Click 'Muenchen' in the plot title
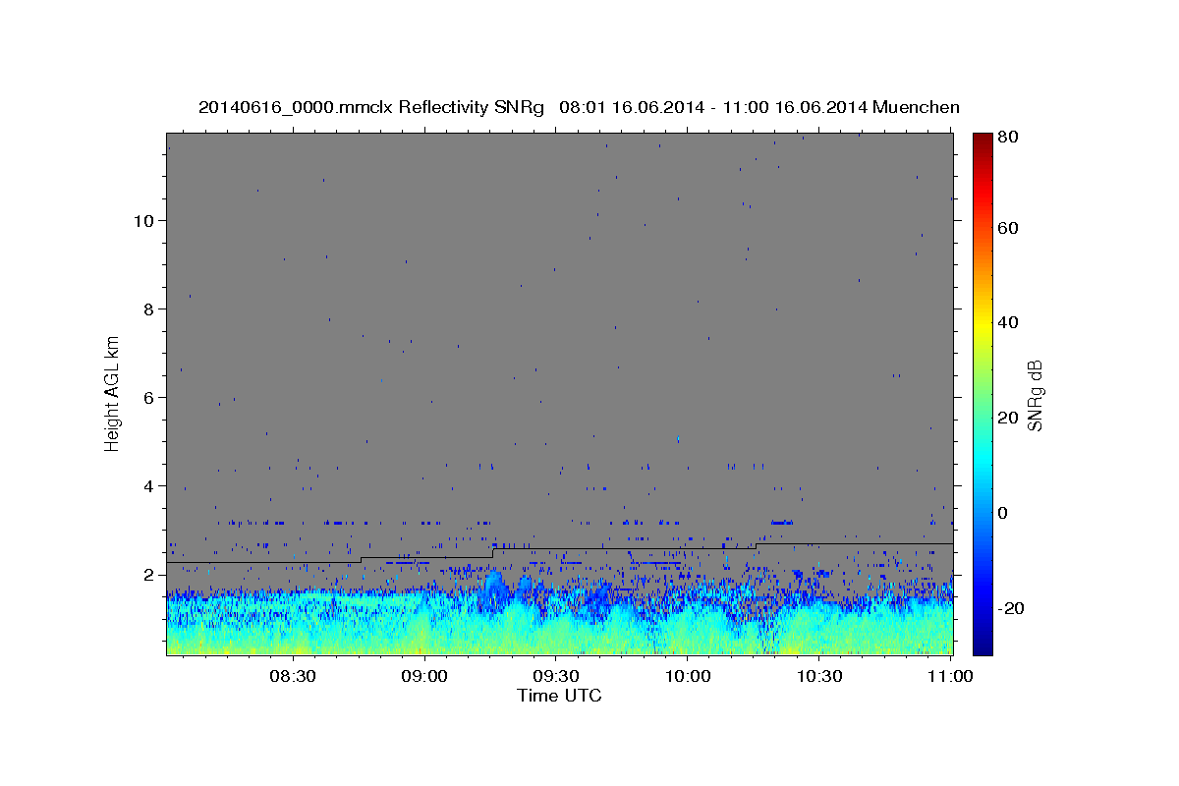The height and width of the screenshot is (786, 1179). (x=916, y=107)
